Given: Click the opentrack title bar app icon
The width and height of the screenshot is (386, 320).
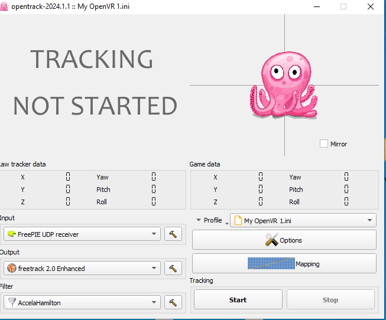Looking at the screenshot, I should (5, 6).
